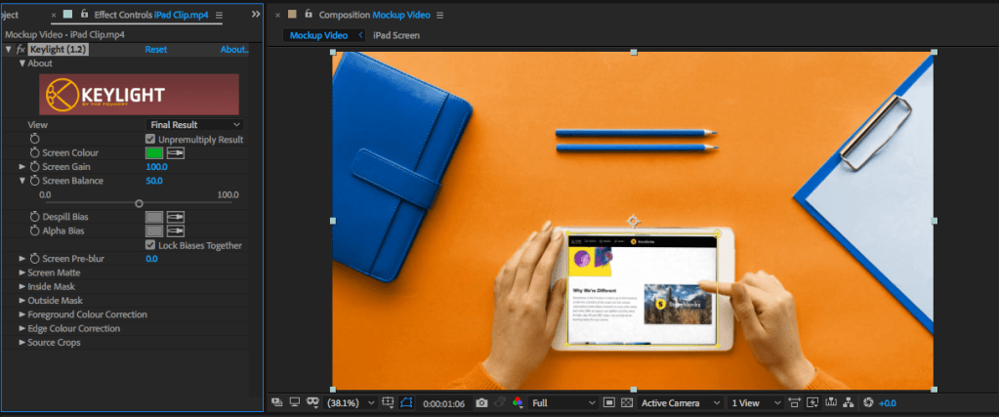Show hidden panels with double chevron
This screenshot has height=417, width=999.
pos(256,14)
